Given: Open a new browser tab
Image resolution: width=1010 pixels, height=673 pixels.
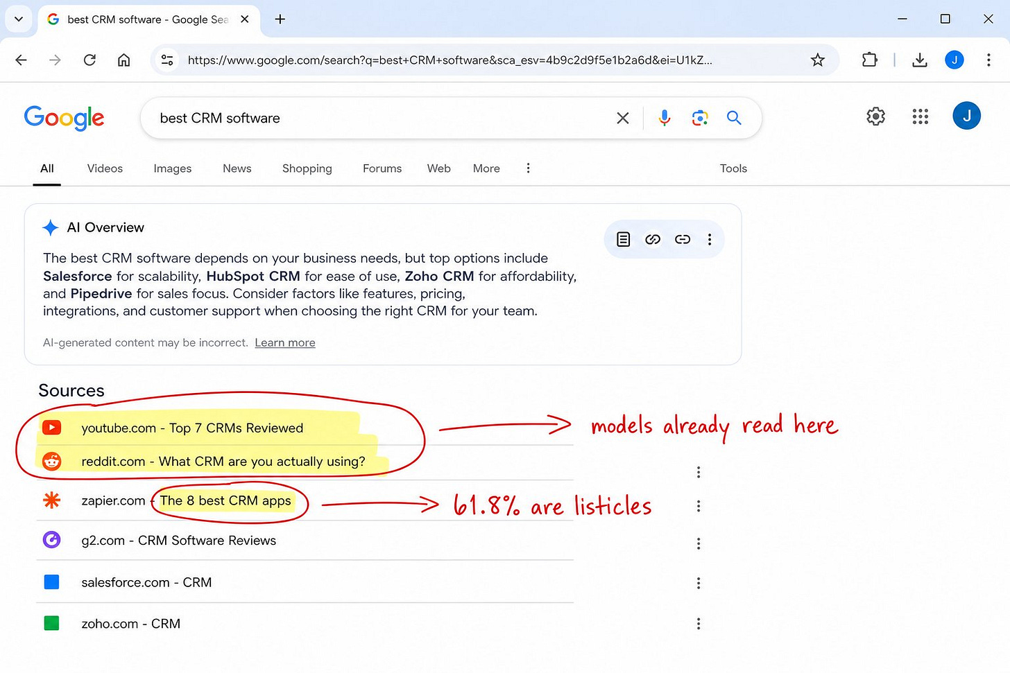Looking at the screenshot, I should pyautogui.click(x=280, y=19).
